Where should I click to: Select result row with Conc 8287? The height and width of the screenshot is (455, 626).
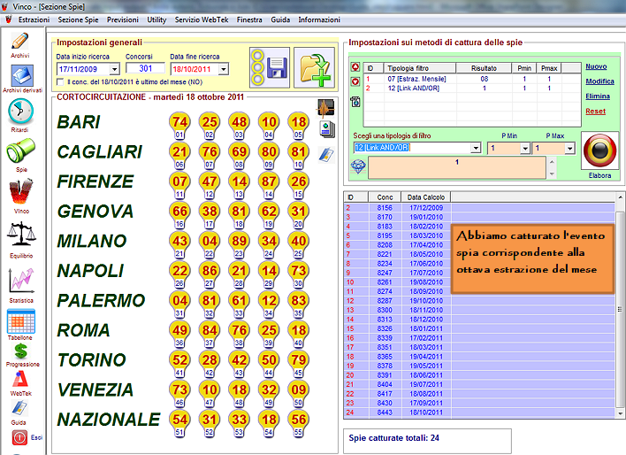coord(479,301)
